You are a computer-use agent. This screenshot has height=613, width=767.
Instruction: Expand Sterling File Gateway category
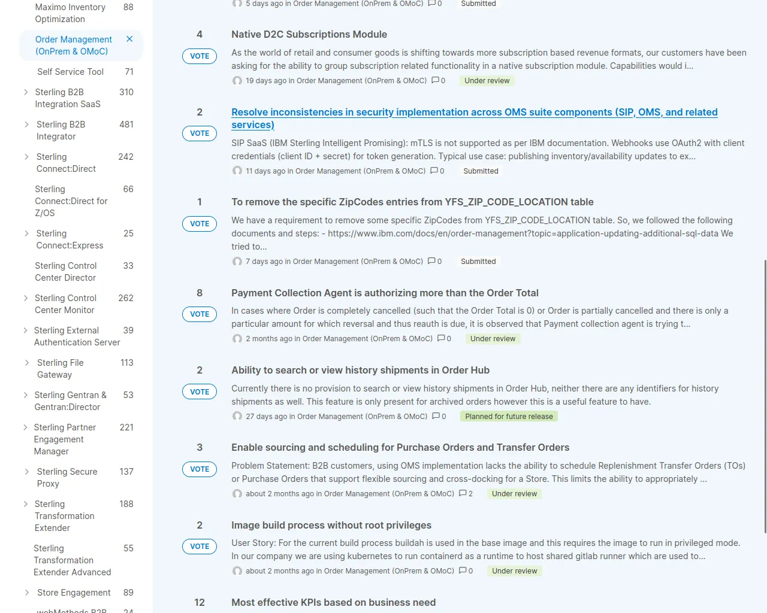tap(26, 363)
